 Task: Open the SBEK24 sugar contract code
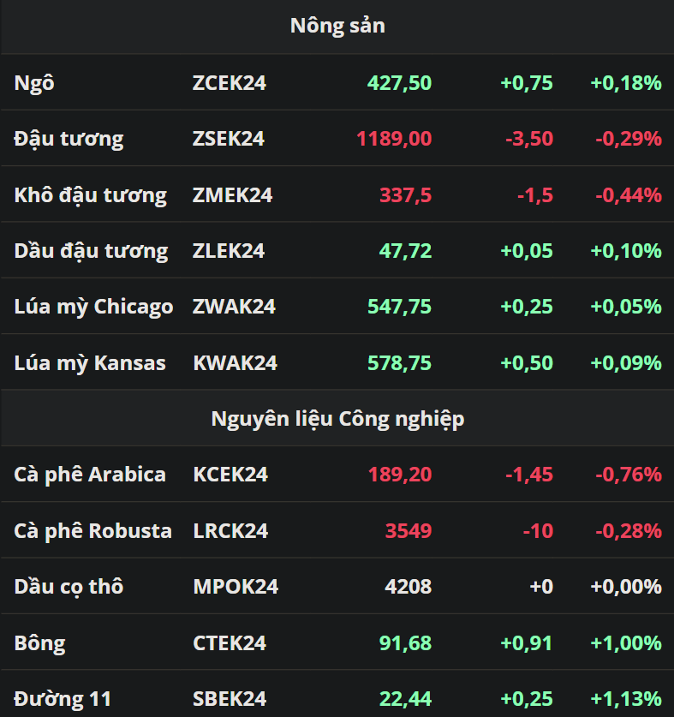229,699
